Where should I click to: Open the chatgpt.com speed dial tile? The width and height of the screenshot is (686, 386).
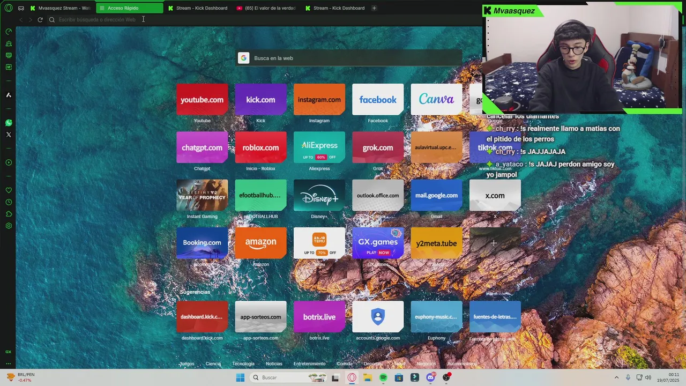[202, 147]
